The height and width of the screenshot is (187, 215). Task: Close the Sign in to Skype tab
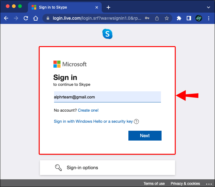click(97, 7)
